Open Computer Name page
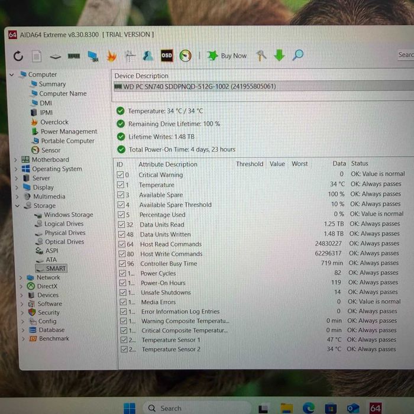 pyautogui.click(x=63, y=93)
